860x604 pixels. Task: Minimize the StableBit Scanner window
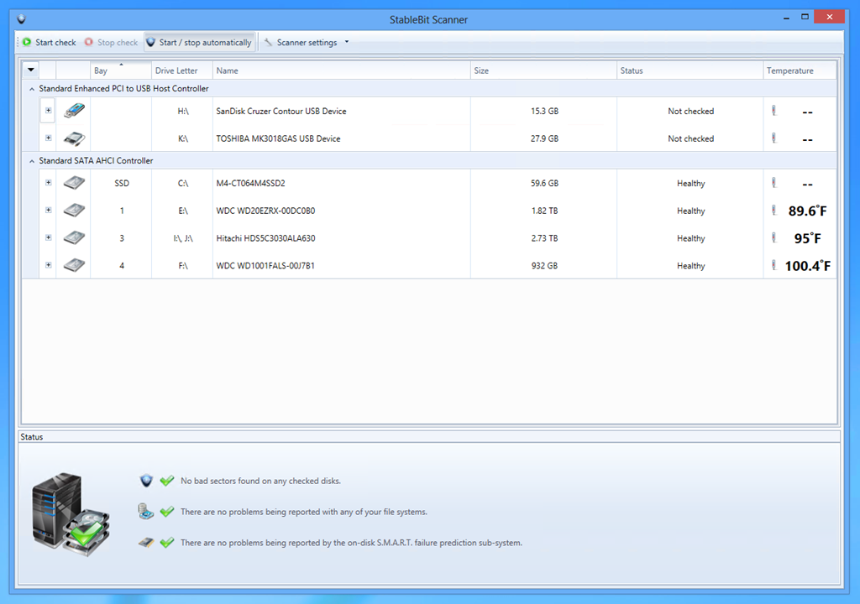coord(786,18)
